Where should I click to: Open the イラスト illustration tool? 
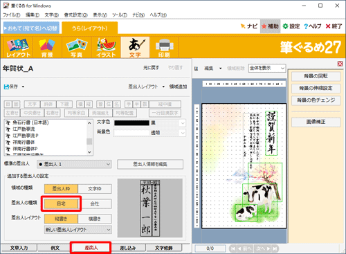pos(106,48)
